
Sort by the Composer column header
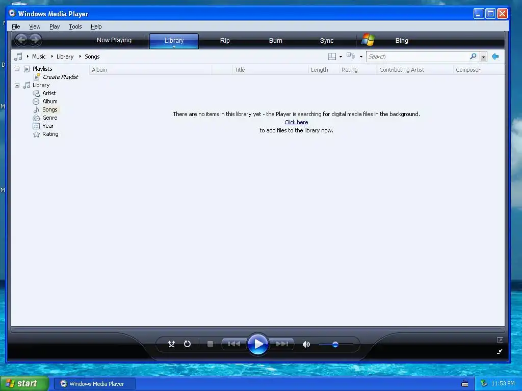pos(479,70)
